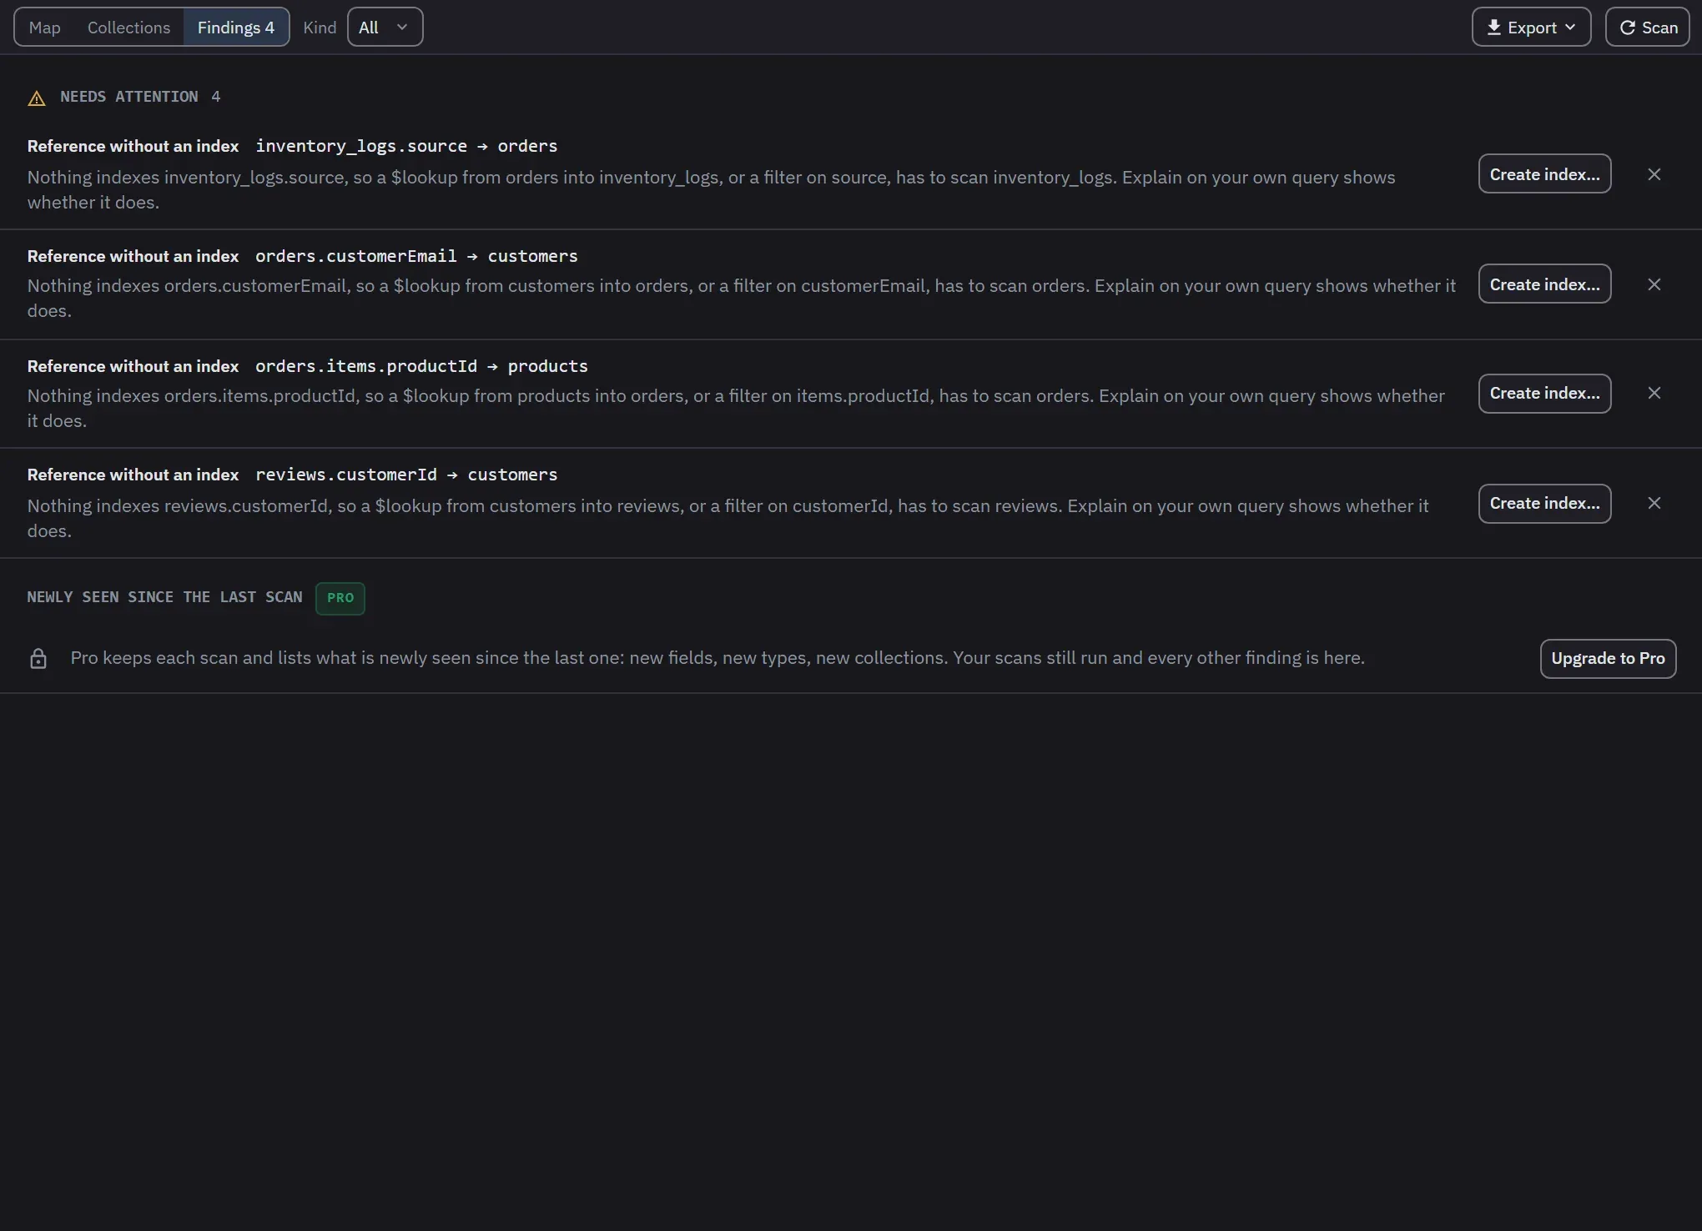Dismiss the orders.customerEmail finding

pos(1654,284)
